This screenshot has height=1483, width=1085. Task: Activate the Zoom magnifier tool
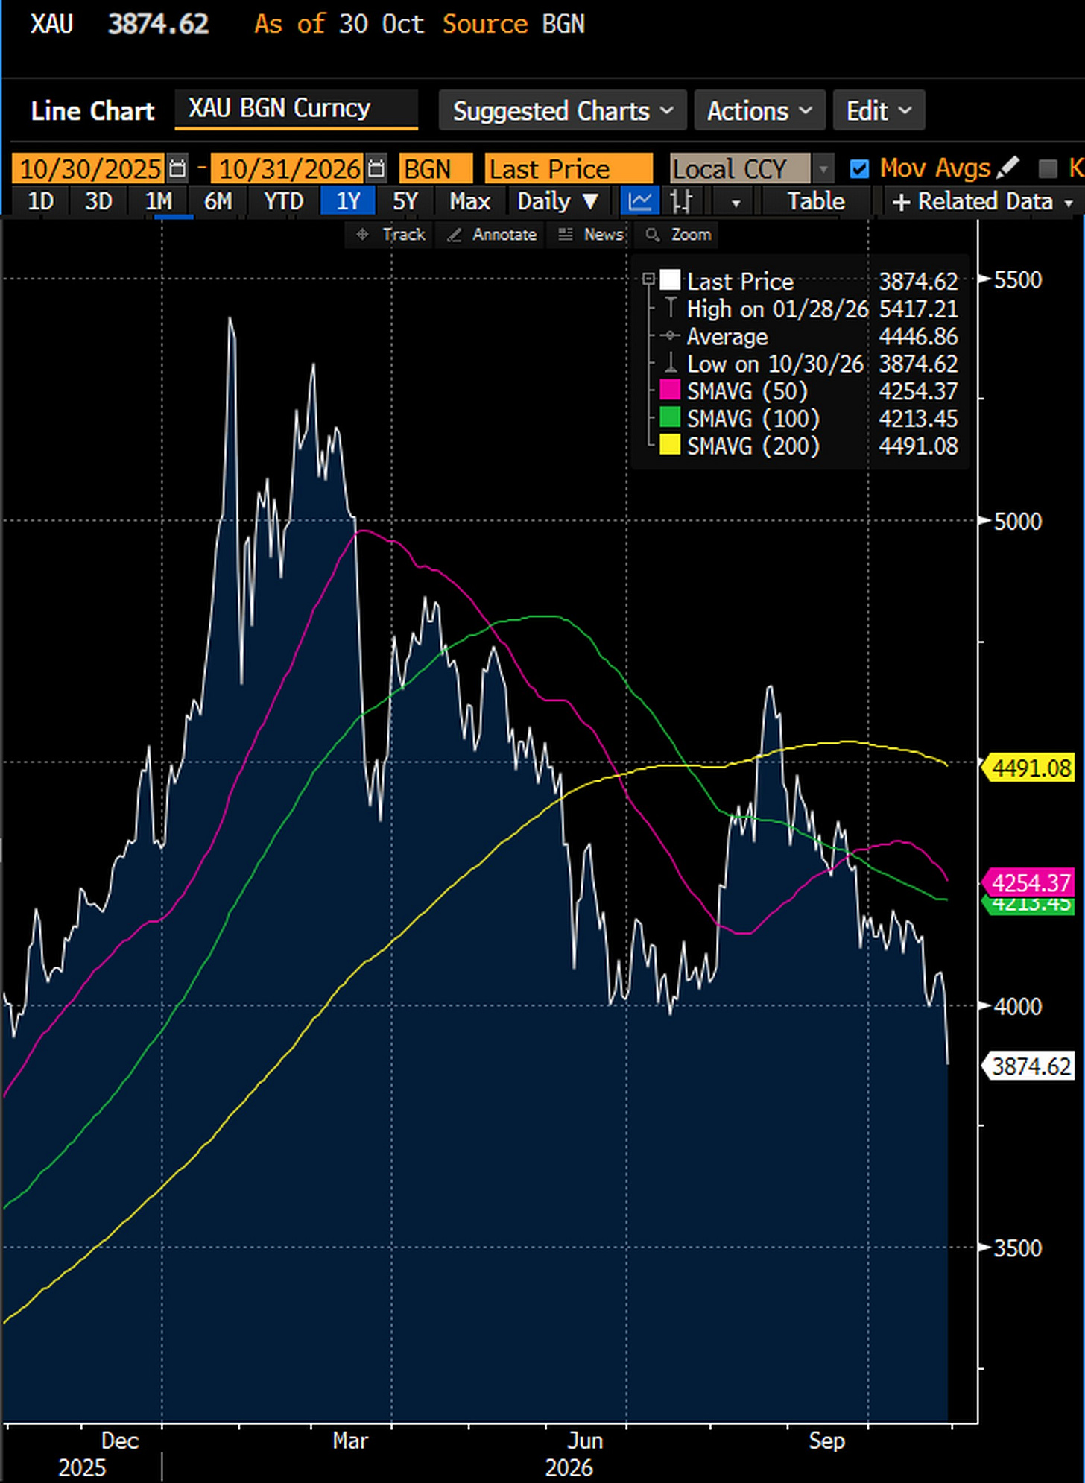coord(678,235)
